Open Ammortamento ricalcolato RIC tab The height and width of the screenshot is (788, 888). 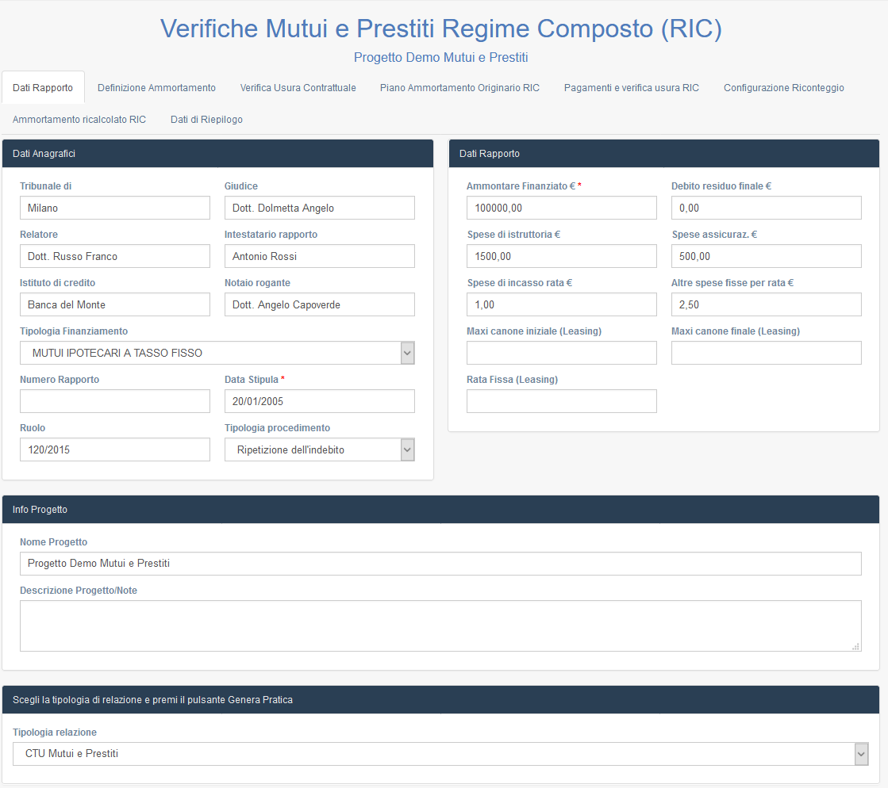(79, 120)
